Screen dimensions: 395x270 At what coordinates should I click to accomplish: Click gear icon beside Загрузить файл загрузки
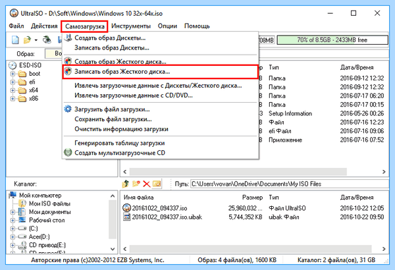[x=68, y=109]
